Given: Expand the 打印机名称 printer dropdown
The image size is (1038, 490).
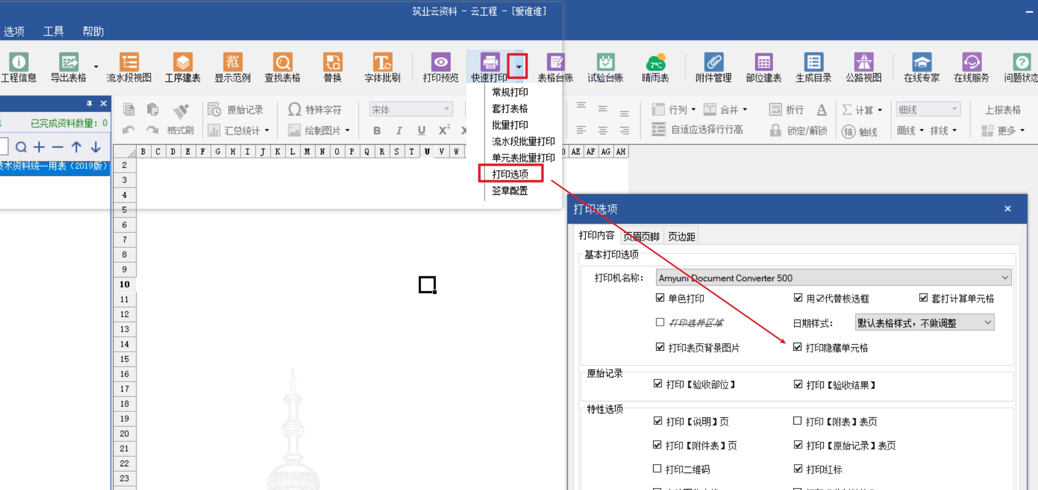Looking at the screenshot, I should tap(1005, 278).
